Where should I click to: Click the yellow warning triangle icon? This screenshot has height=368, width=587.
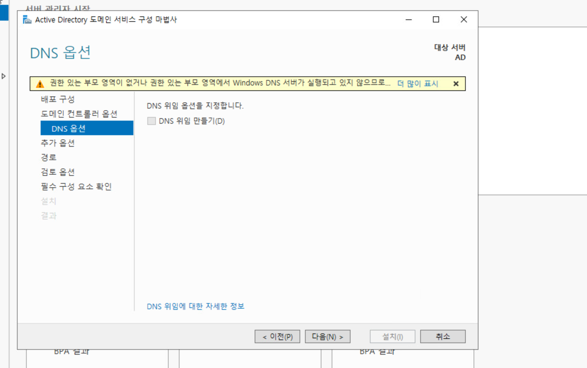click(40, 84)
